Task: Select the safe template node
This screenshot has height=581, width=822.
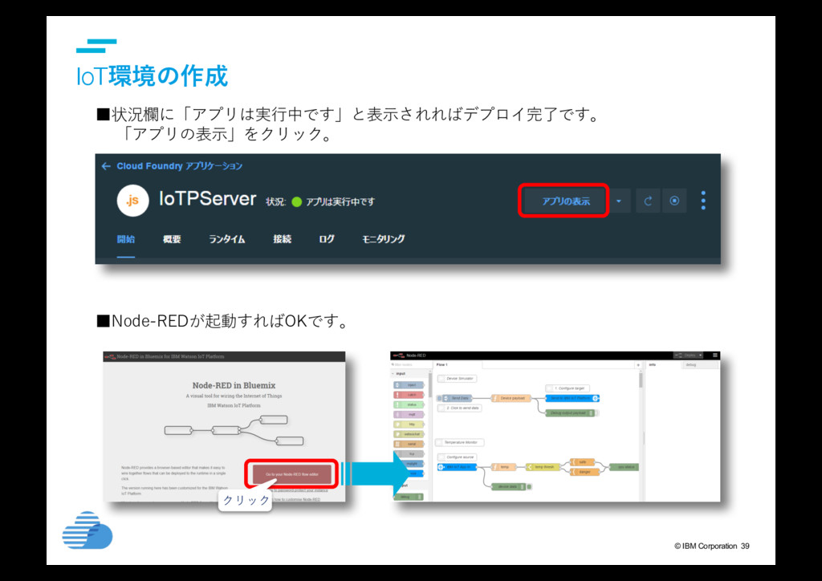Action: [x=582, y=462]
